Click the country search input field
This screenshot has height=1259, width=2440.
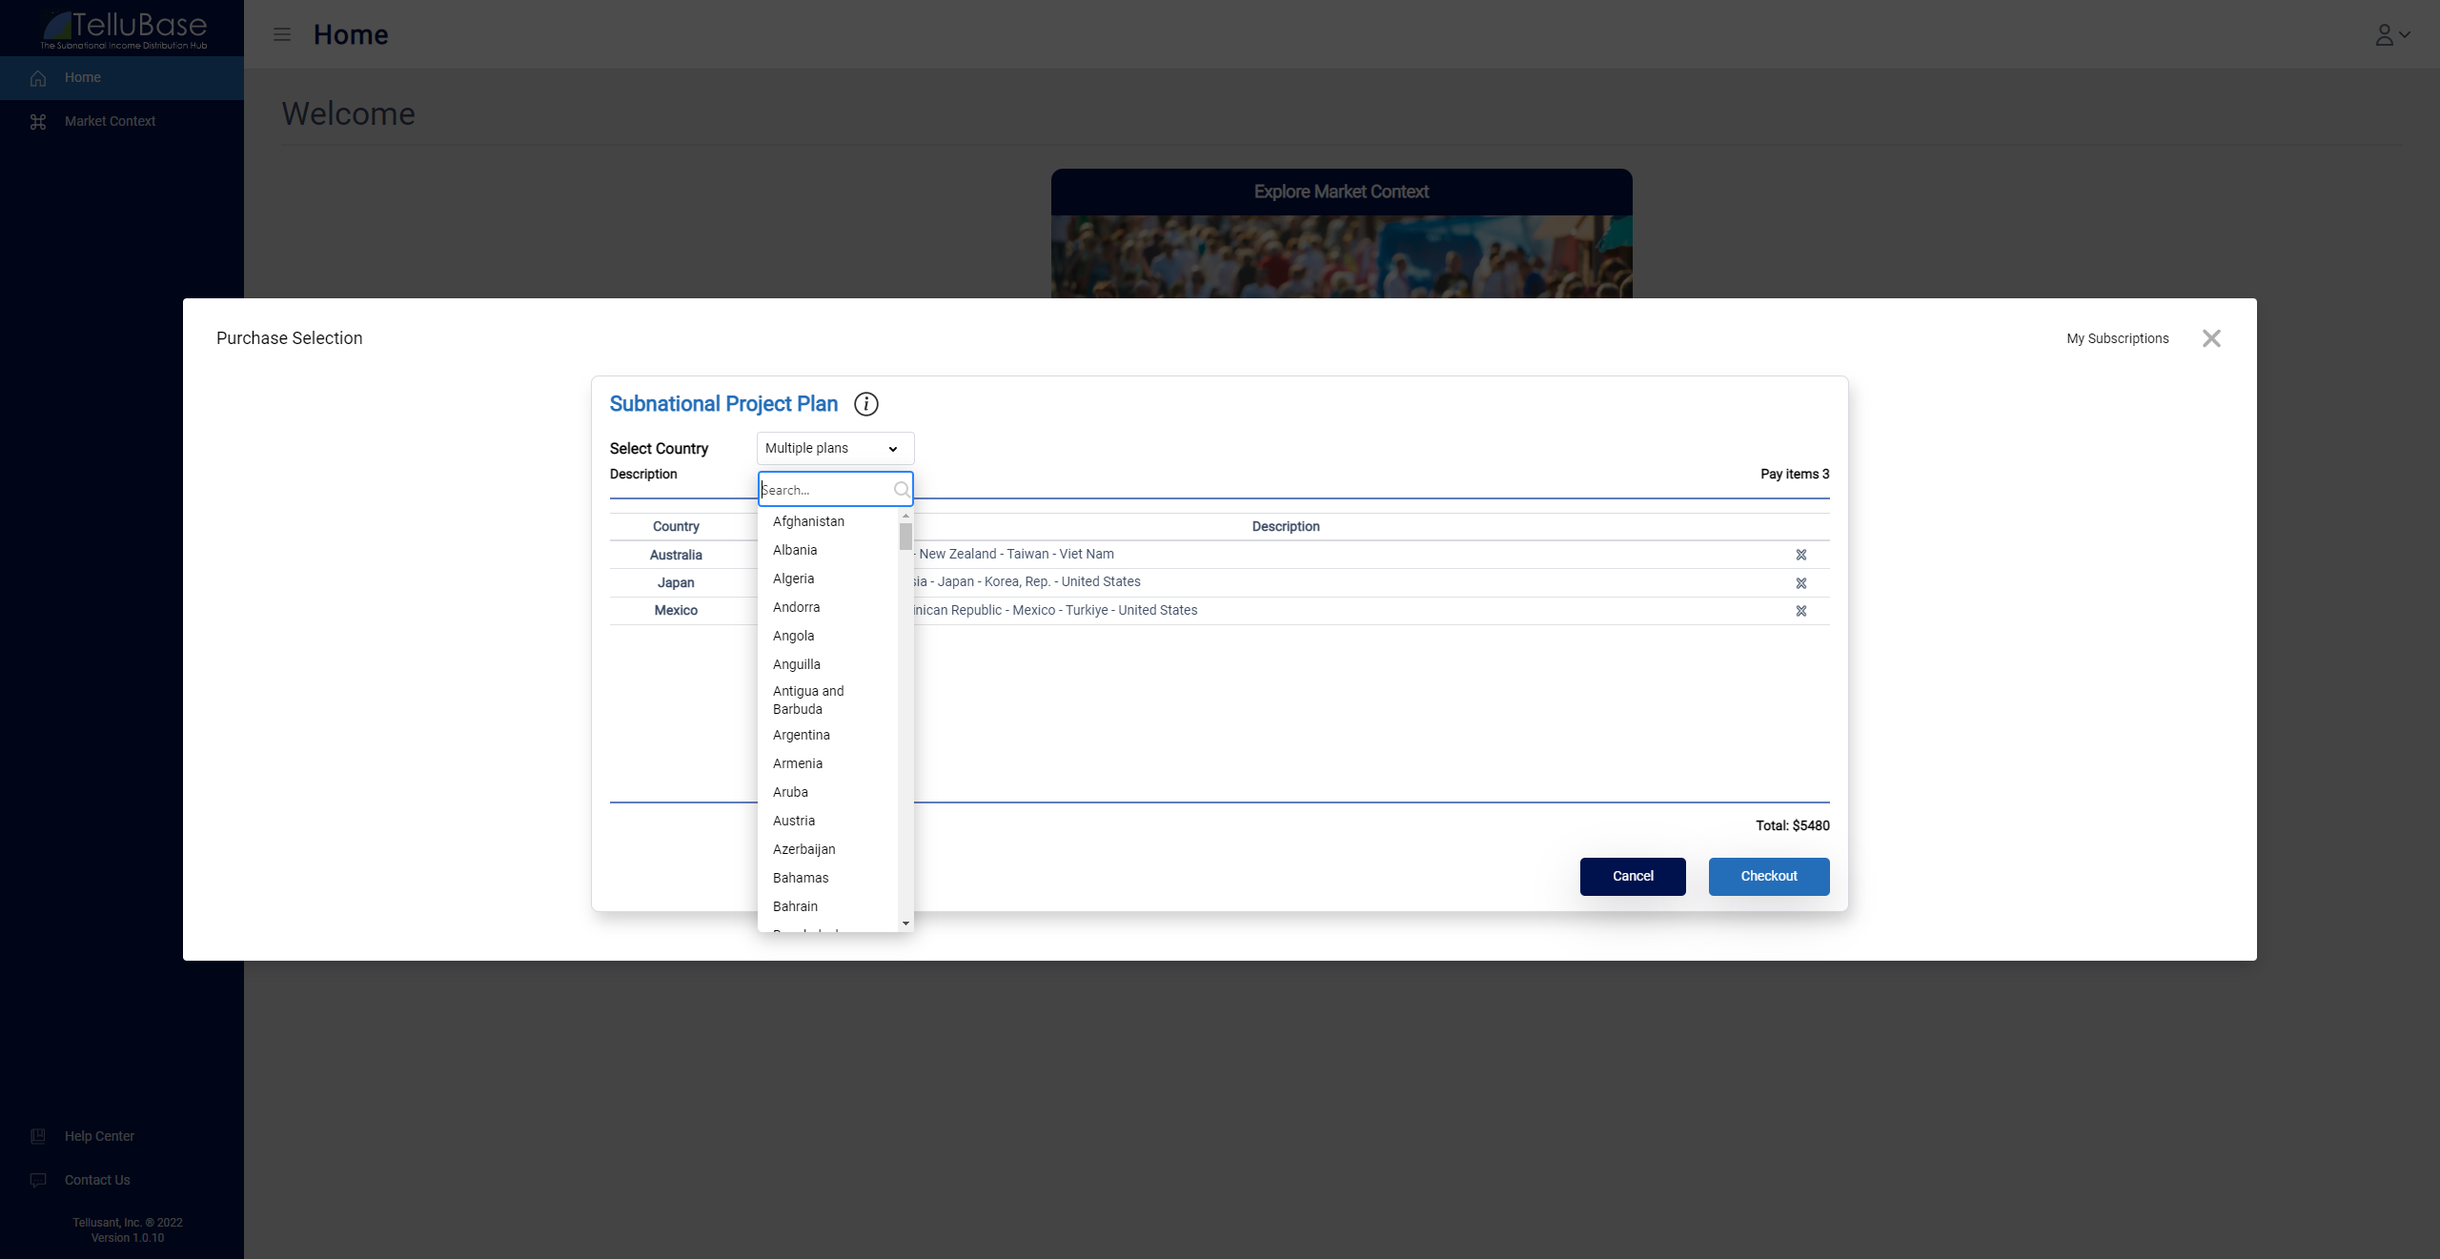pos(824,490)
